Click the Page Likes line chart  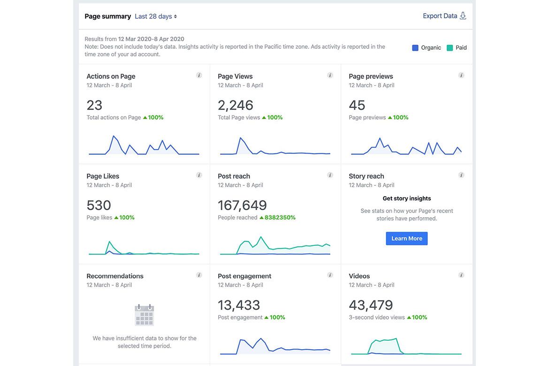[x=144, y=248]
